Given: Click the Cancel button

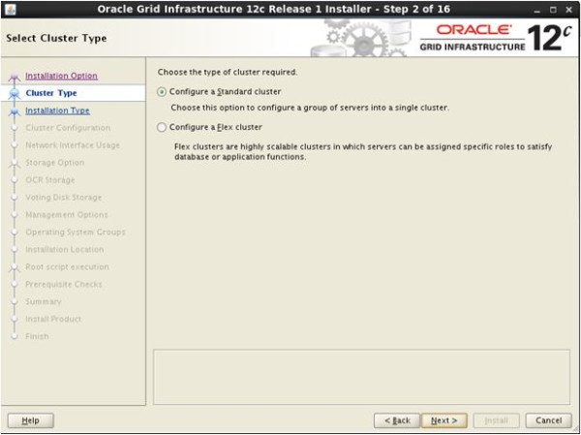Looking at the screenshot, I should (548, 420).
